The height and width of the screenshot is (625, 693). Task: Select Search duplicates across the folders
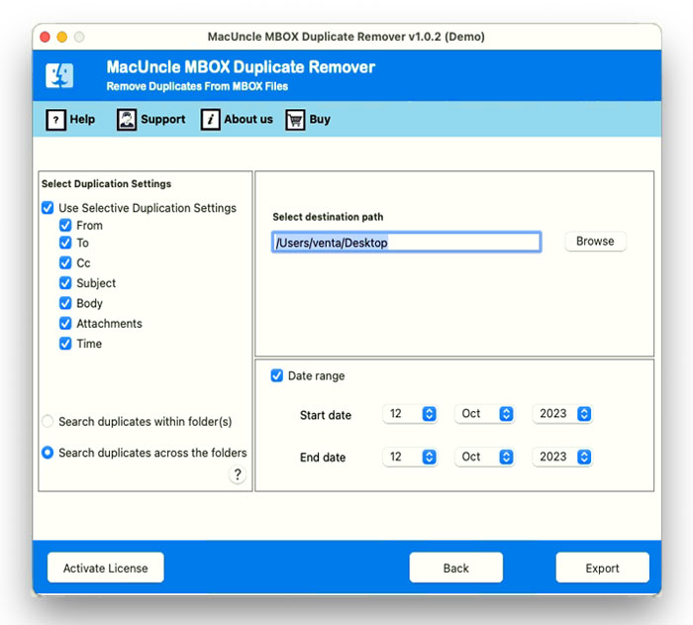point(48,453)
